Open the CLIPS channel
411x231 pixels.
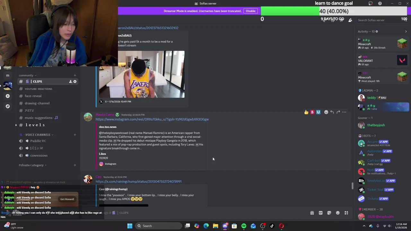pyautogui.click(x=48, y=81)
